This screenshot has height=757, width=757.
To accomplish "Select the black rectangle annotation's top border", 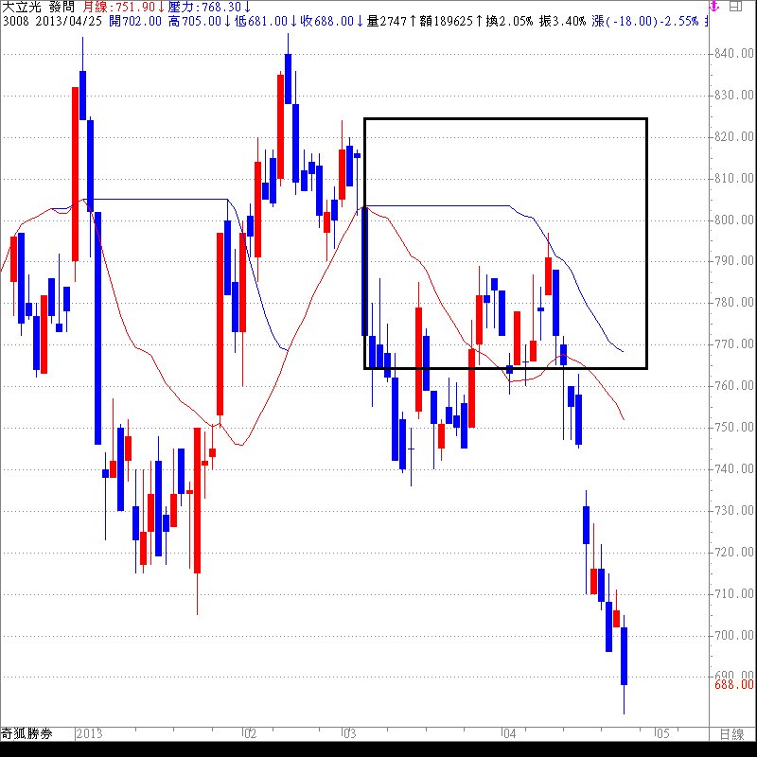I will click(505, 119).
